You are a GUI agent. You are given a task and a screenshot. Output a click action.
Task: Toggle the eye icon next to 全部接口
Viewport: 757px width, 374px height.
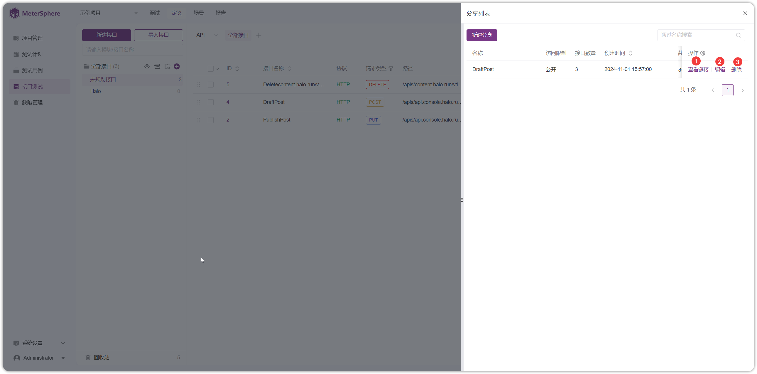coord(147,66)
